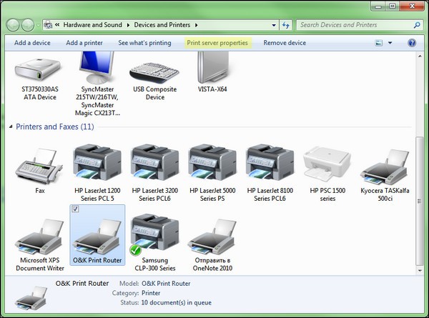The height and width of the screenshot is (318, 429).
Task: Open the Help question mark icon
Action: pos(412,43)
